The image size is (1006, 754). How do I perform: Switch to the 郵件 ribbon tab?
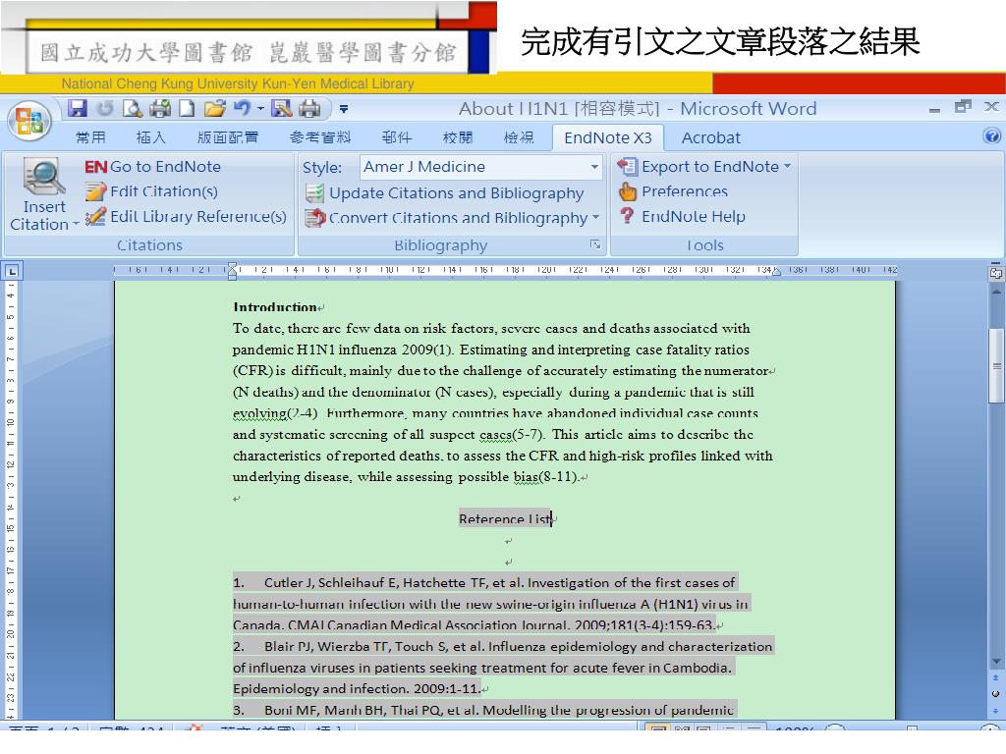tap(397, 137)
